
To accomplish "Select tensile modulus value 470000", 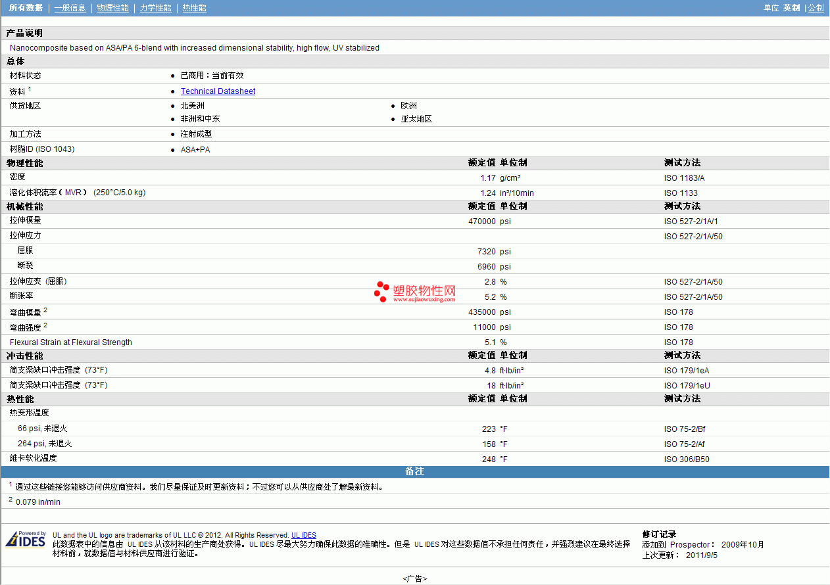I will (482, 222).
